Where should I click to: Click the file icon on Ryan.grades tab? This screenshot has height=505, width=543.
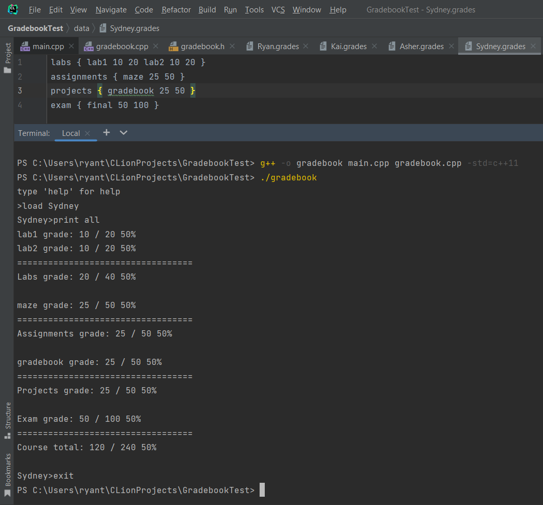[x=249, y=45]
